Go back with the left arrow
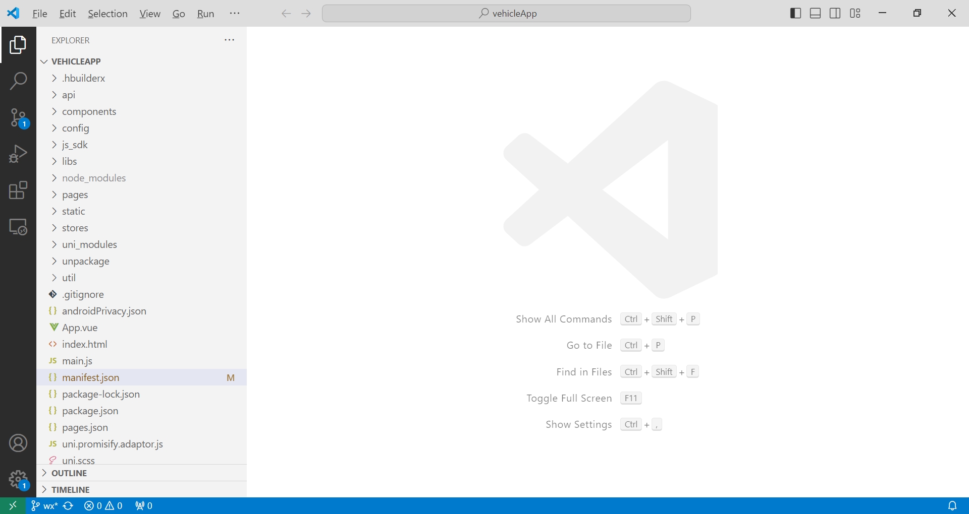Image resolution: width=969 pixels, height=514 pixels. pos(286,14)
